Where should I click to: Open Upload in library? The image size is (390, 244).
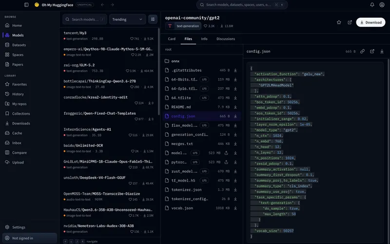pyautogui.click(x=30, y=162)
